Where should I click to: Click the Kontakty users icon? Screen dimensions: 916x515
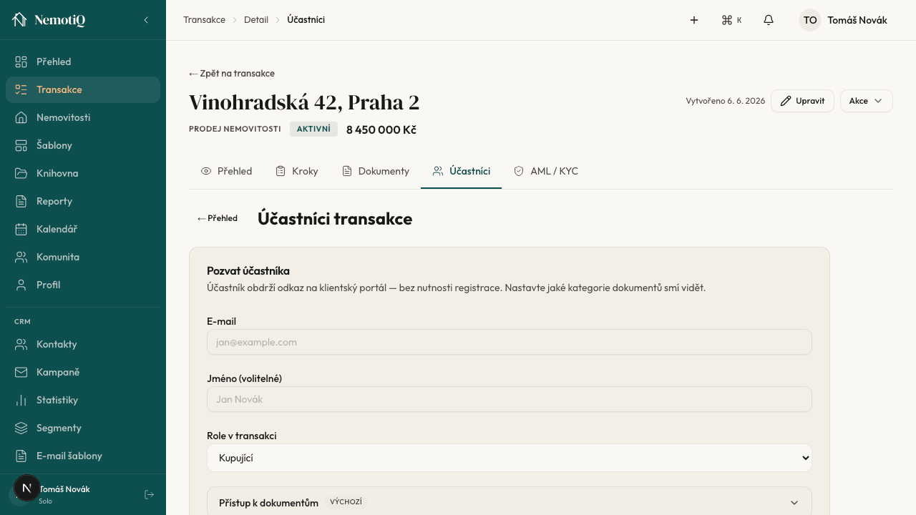tap(21, 344)
